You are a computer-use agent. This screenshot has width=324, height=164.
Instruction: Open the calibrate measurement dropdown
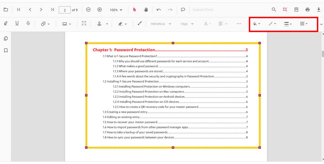point(67,24)
